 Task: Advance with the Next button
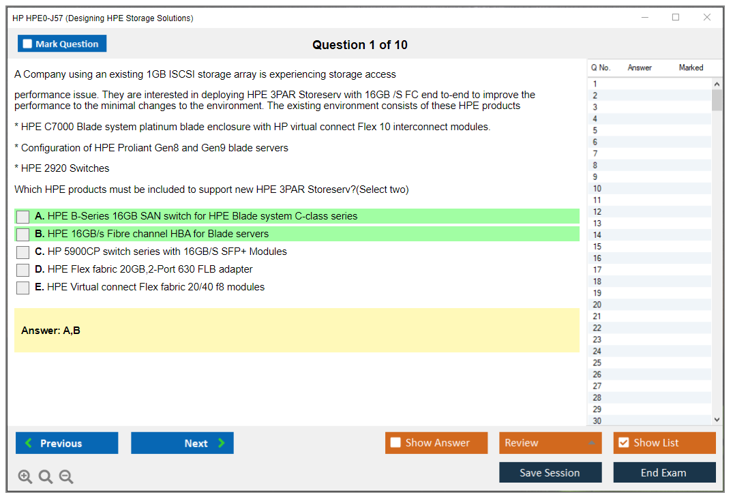tap(182, 443)
